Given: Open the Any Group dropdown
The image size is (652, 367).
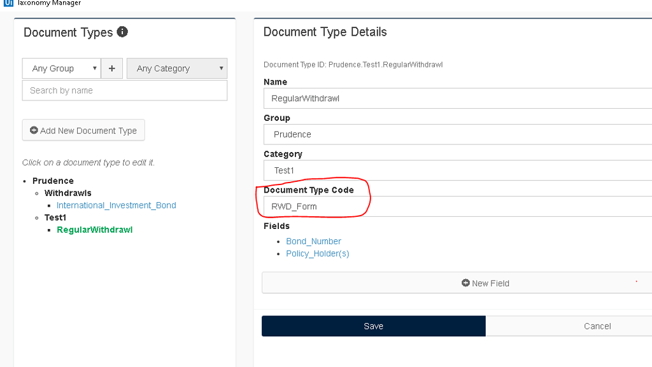Looking at the screenshot, I should 61,68.
